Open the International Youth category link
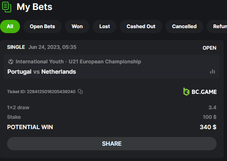Image resolution: width=227 pixels, height=161 pixels. tap(39, 62)
